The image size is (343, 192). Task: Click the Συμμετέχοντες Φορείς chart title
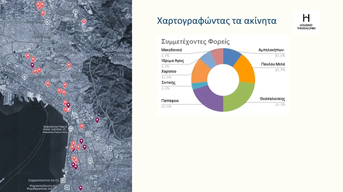[195, 42]
